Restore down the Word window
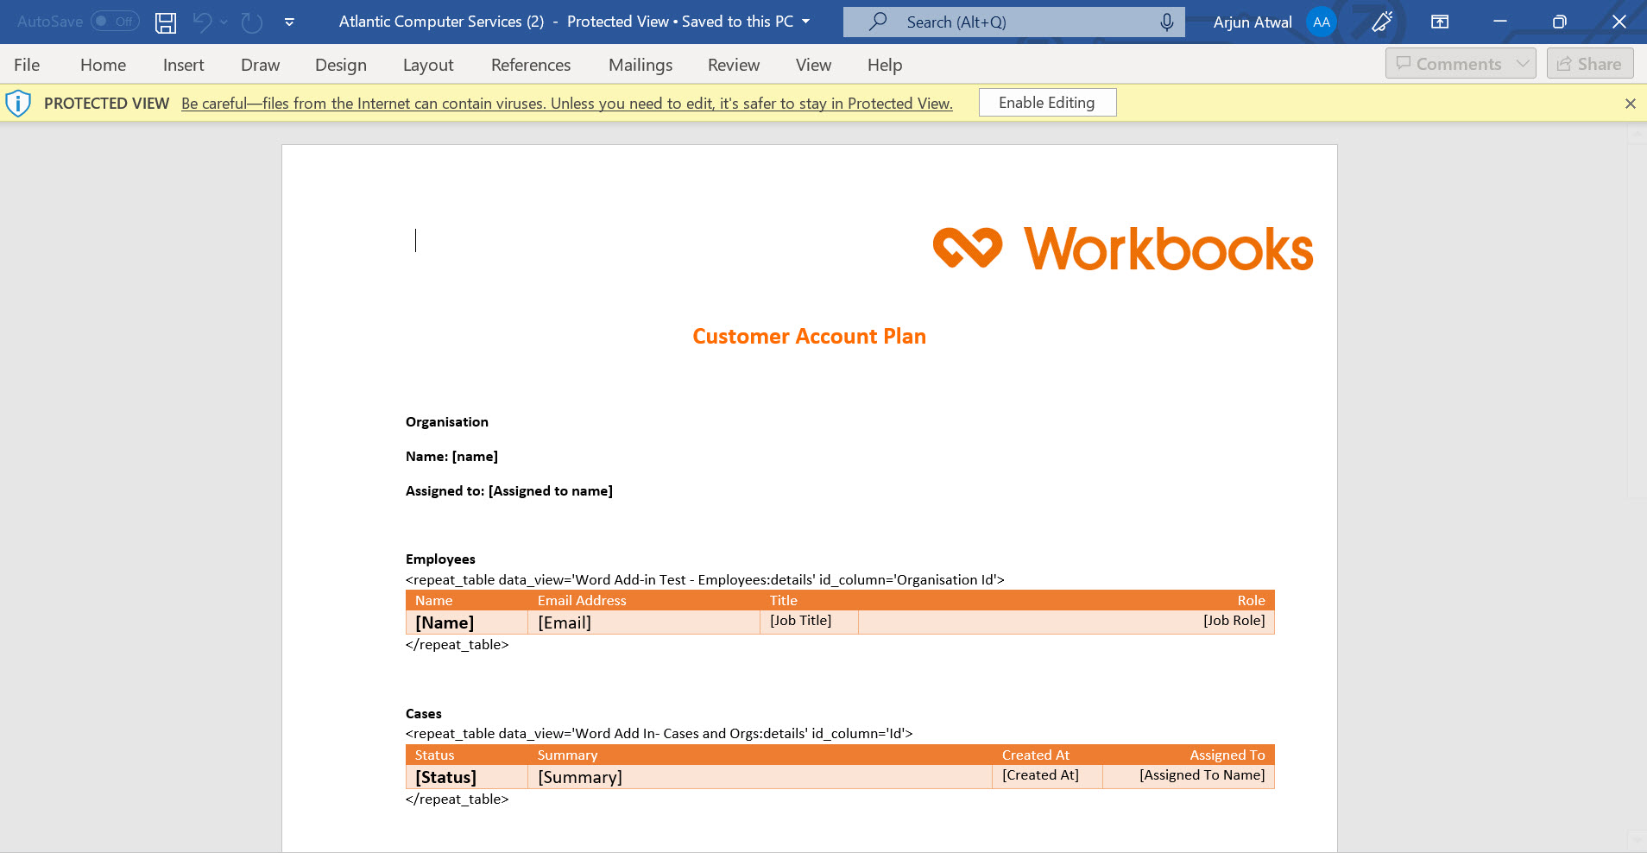The image size is (1647, 853). coord(1559,22)
